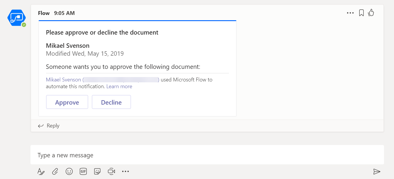Open the sticker picker
The image size is (394, 179).
(97, 171)
